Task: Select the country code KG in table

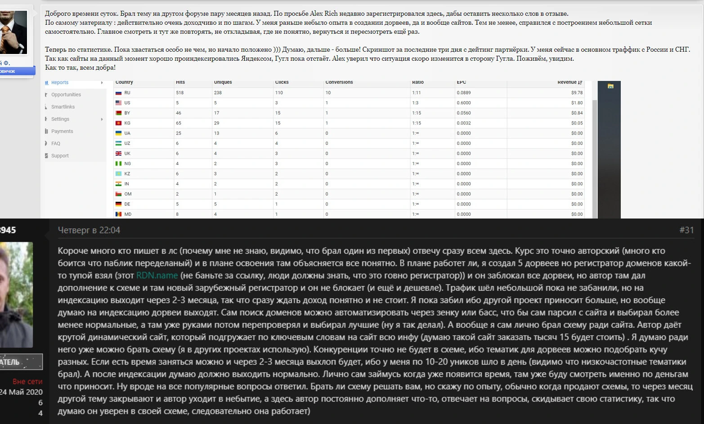Action: tap(127, 123)
